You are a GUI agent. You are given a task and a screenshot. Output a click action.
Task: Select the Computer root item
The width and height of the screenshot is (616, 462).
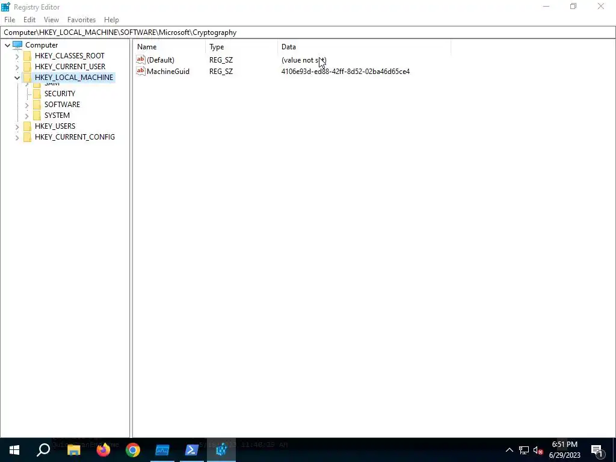click(x=42, y=45)
